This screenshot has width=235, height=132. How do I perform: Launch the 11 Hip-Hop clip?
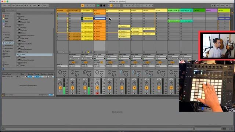[x=181, y=21]
